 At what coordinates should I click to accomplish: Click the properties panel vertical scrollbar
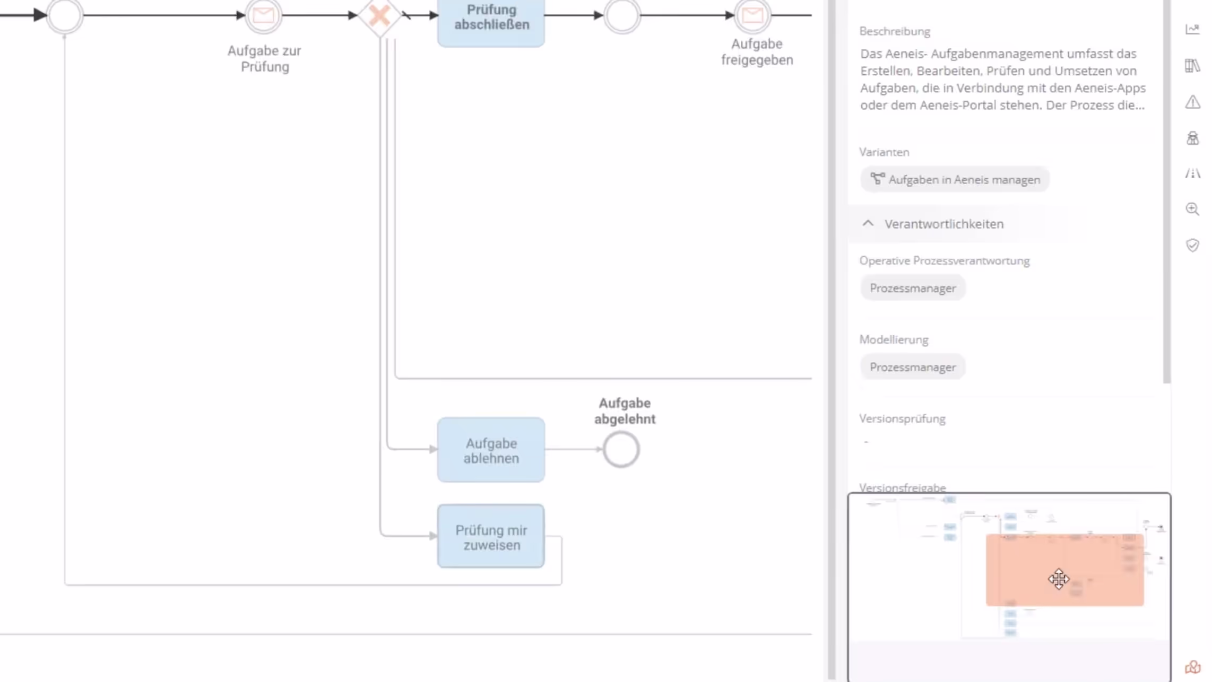pos(1166,191)
